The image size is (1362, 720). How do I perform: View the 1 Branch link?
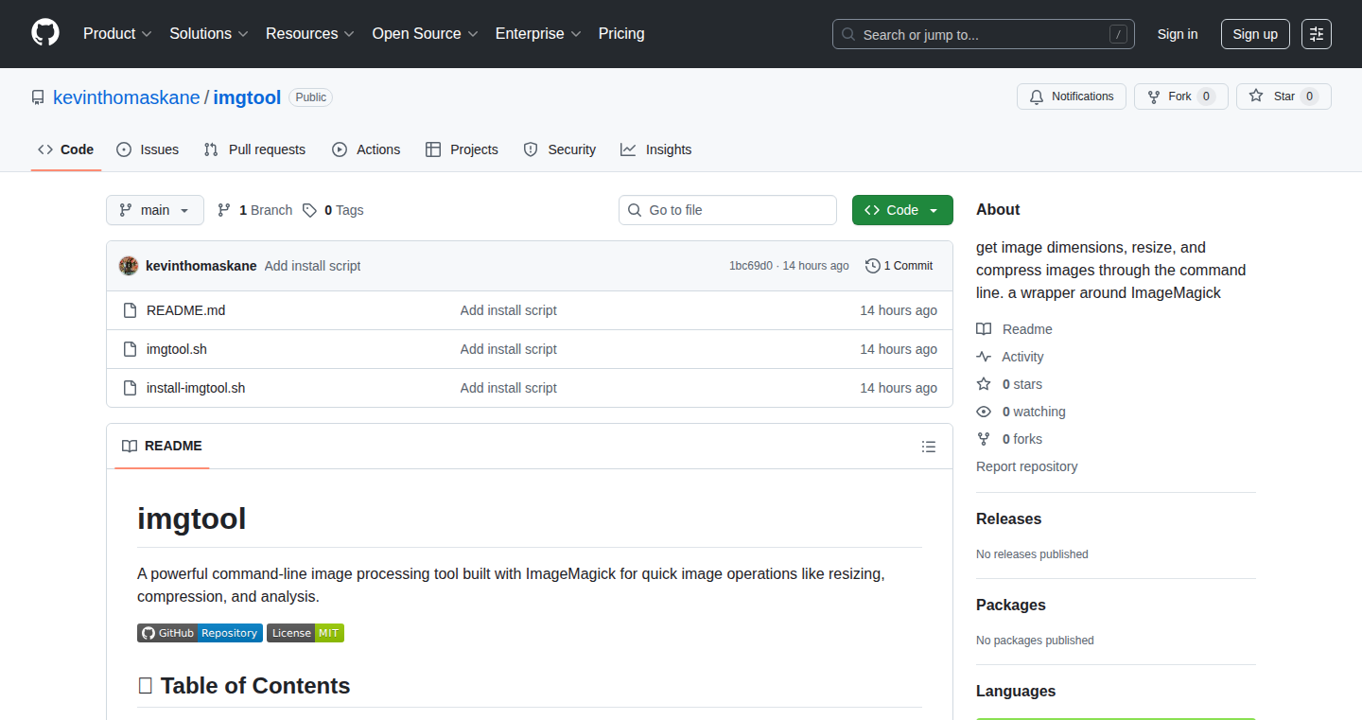254,210
